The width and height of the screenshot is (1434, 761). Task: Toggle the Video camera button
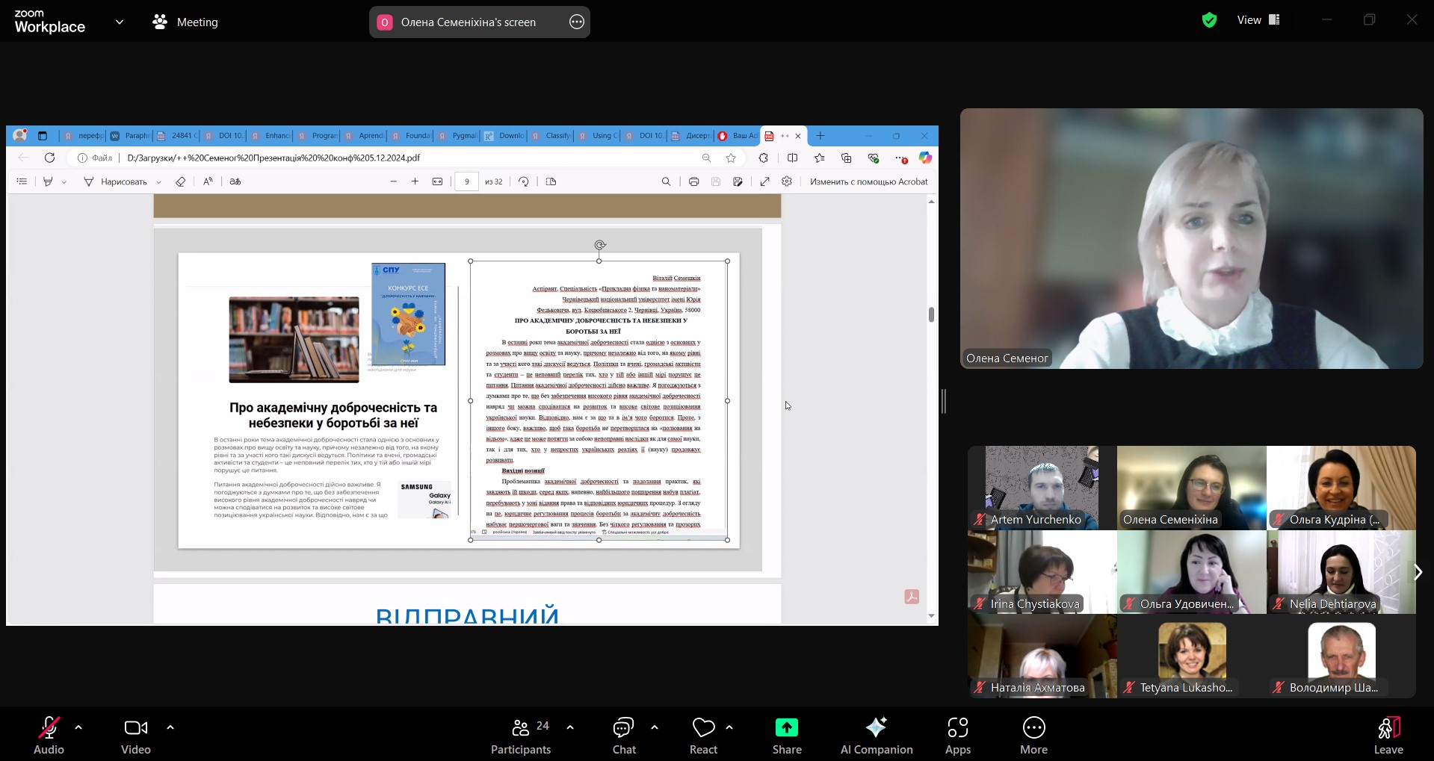click(136, 736)
